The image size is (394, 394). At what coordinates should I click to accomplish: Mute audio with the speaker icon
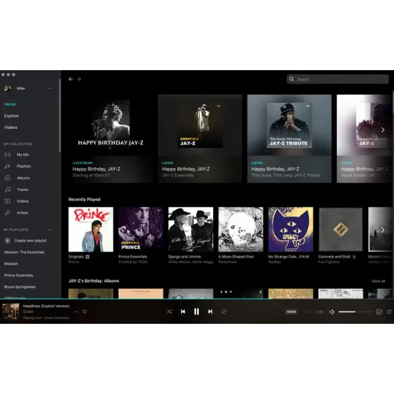[x=332, y=312]
